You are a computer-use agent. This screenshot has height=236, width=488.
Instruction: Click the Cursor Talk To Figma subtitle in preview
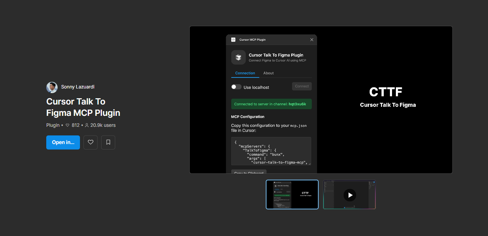pos(388,105)
